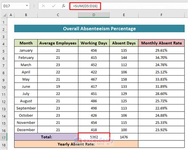Click the Select All corner triangle
The image size is (188, 150).
5,15
